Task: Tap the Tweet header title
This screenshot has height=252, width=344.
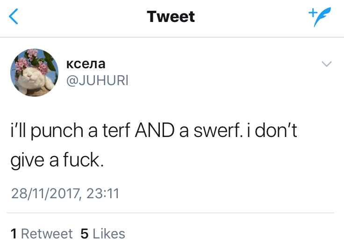Action: click(x=171, y=17)
